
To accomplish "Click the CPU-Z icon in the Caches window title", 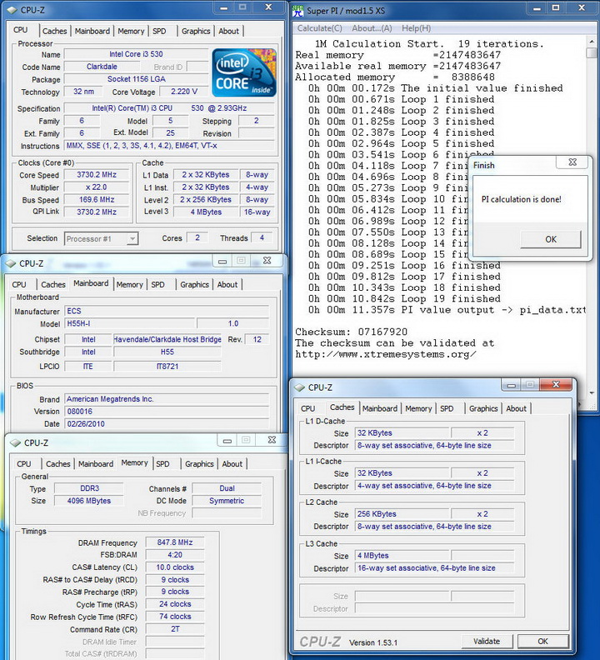I will pos(300,387).
